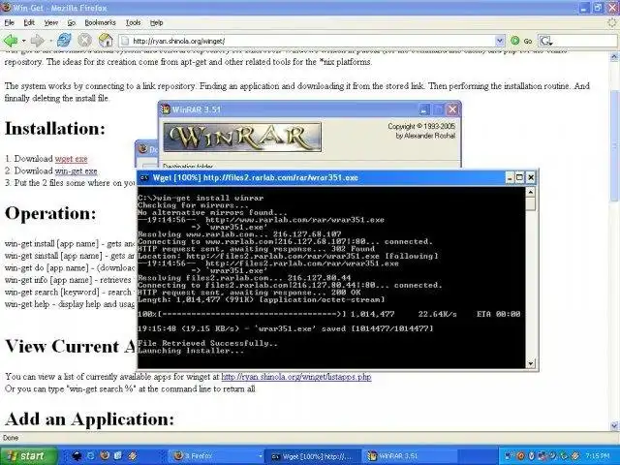Click the 'Copyright © 1993-2005' WinRAR text
Viewport: 620px width, 465px height.
pos(421,126)
